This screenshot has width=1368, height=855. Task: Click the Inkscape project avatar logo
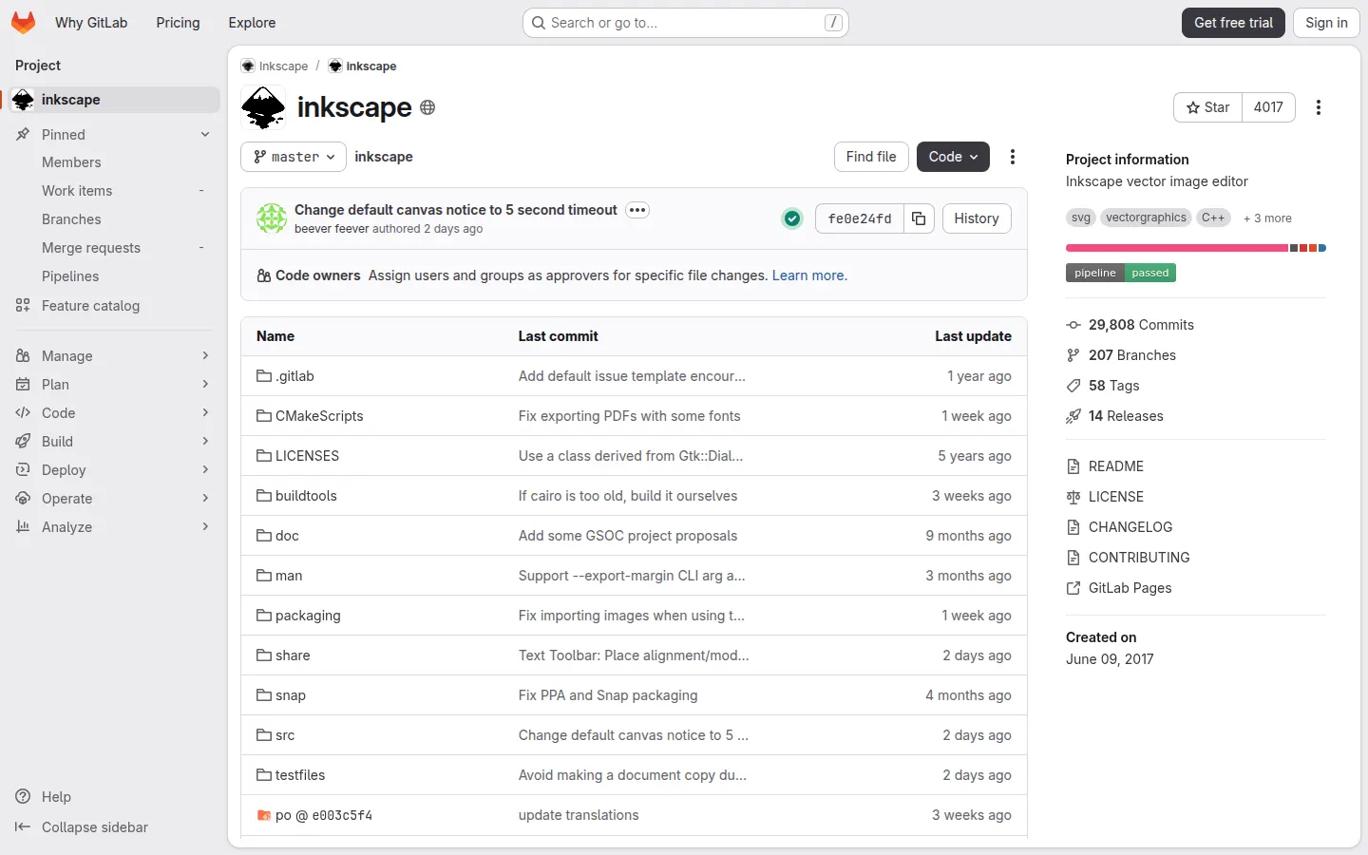click(263, 107)
